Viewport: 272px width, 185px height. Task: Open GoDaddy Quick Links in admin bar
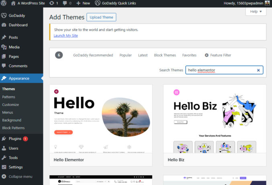pos(115,3)
